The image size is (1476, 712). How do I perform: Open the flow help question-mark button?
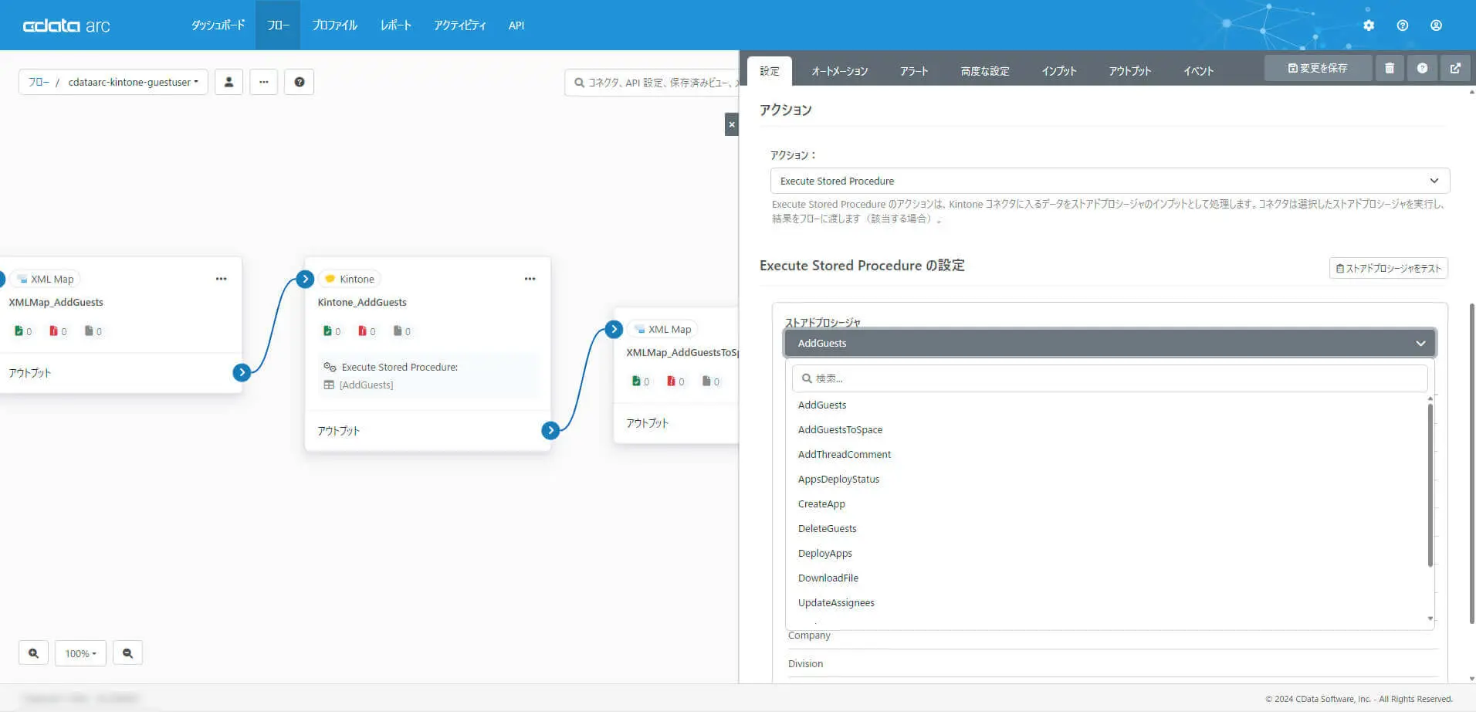click(x=300, y=82)
